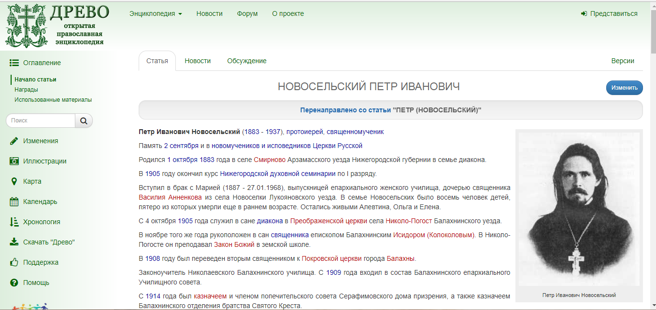Open Иллюстрации in the sidebar
656x310 pixels.
point(45,161)
